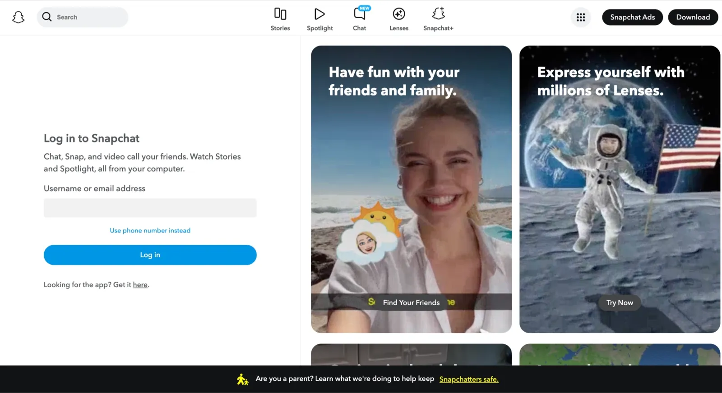Focus the Search field
The width and height of the screenshot is (722, 393).
(83, 17)
